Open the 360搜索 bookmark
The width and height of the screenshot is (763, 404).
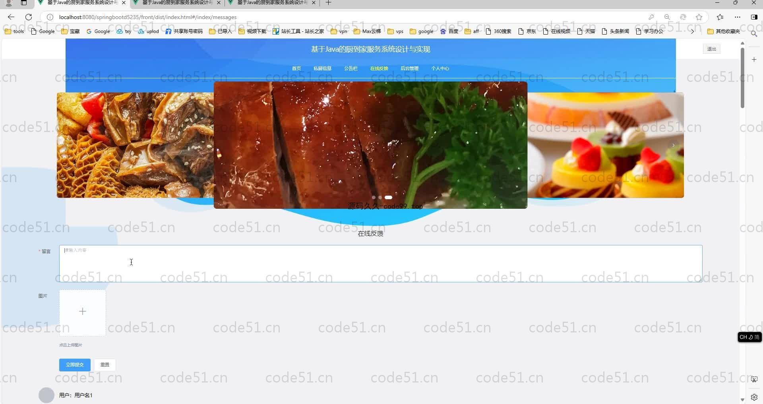(498, 31)
